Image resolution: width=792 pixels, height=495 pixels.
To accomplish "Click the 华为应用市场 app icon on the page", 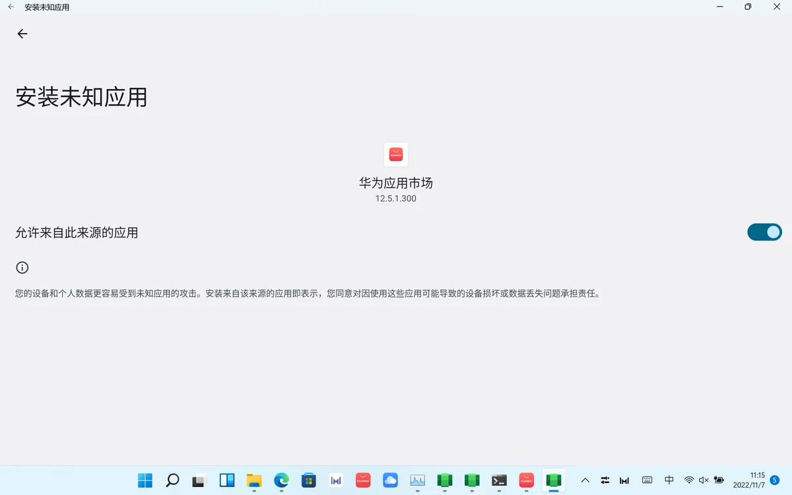I will point(396,154).
